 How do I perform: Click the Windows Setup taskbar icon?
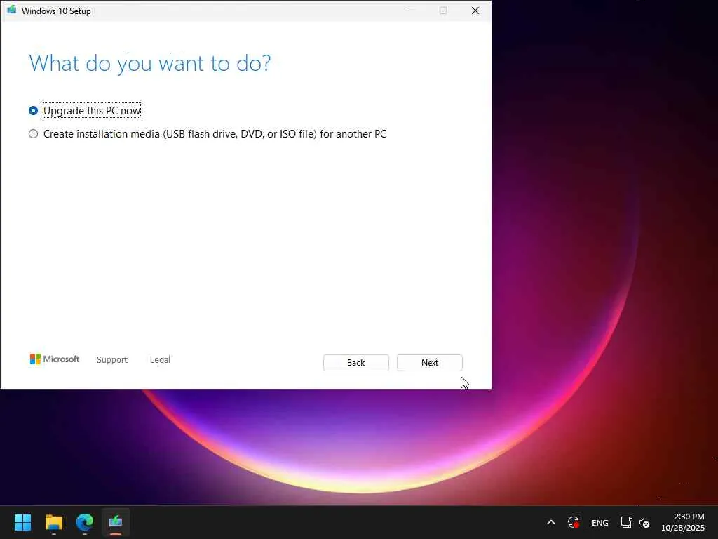pos(116,522)
